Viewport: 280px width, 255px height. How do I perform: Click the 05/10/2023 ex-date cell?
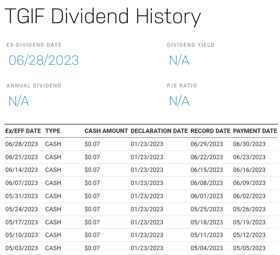click(21, 235)
